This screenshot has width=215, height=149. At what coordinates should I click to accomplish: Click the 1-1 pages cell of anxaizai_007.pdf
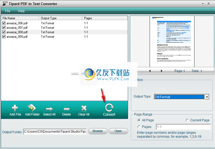point(86,28)
